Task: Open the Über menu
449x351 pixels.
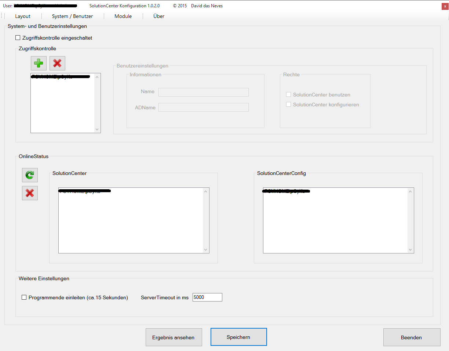Action: point(159,16)
